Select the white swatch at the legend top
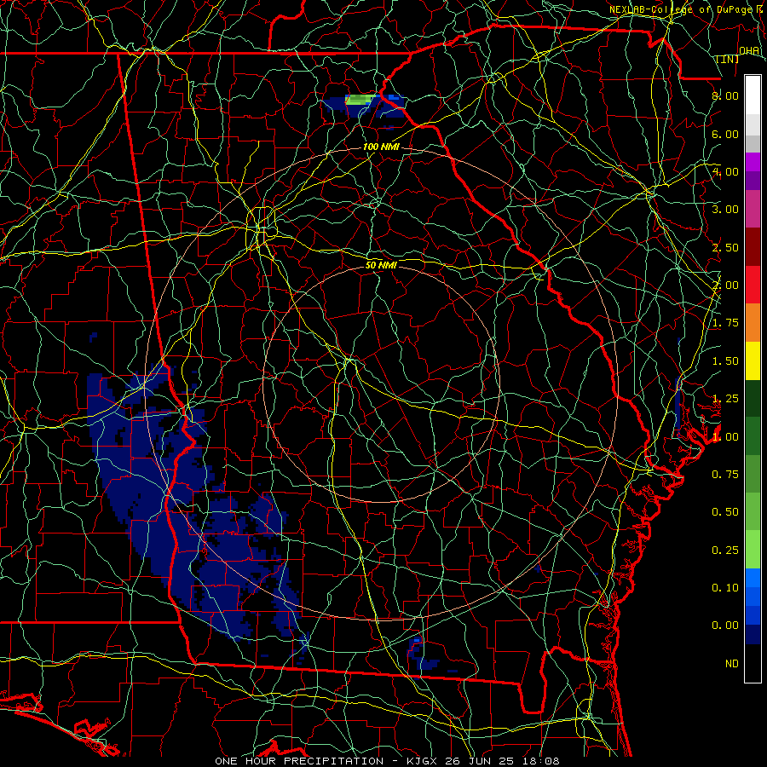The width and height of the screenshot is (767, 767). coord(753,95)
